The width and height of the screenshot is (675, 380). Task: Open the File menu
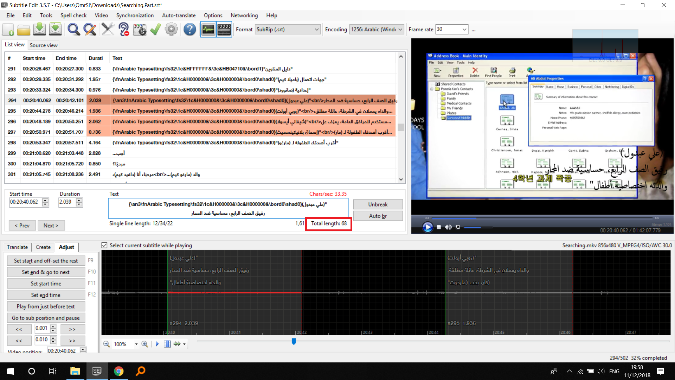point(11,15)
